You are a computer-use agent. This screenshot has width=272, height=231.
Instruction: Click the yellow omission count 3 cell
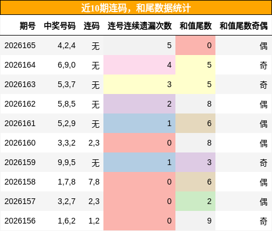click(139, 84)
